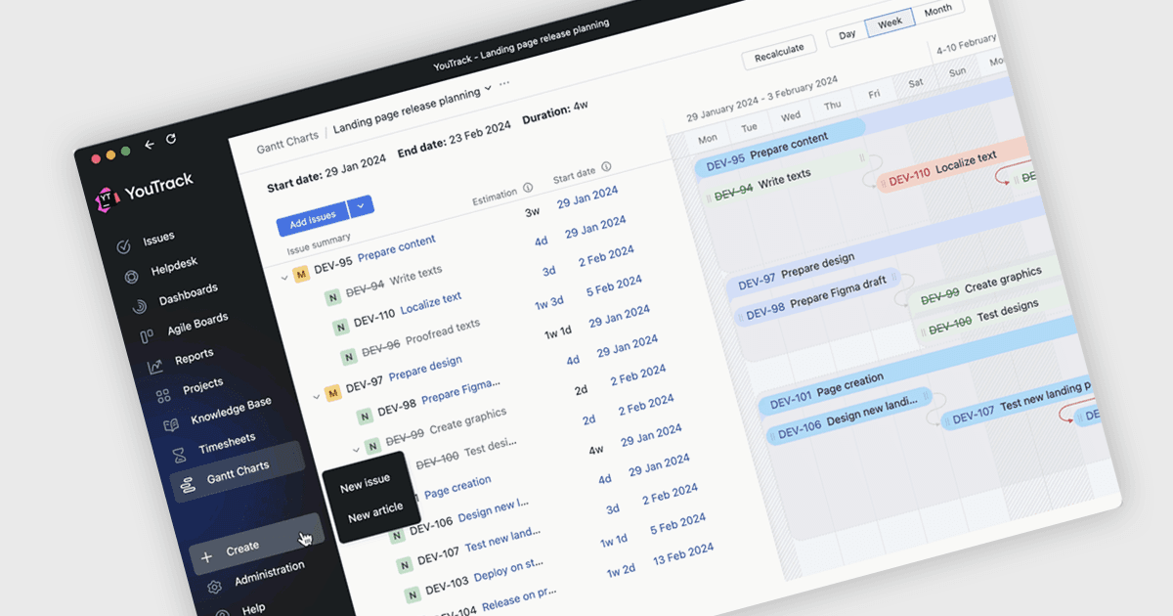Screen dimensions: 1173x616
Task: Click the Administration gear icon
Action: (x=215, y=587)
